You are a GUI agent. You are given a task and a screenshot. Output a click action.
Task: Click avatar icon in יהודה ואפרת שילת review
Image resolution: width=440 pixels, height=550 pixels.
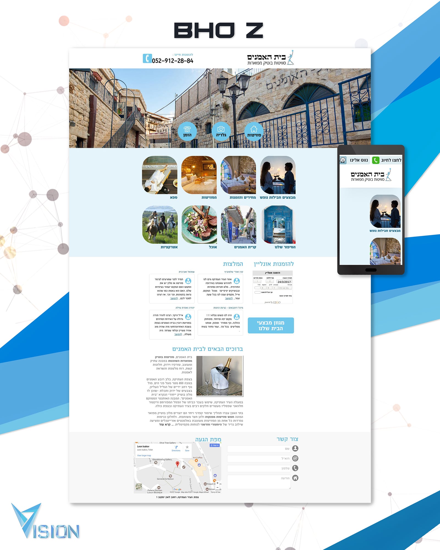pyautogui.click(x=188, y=317)
